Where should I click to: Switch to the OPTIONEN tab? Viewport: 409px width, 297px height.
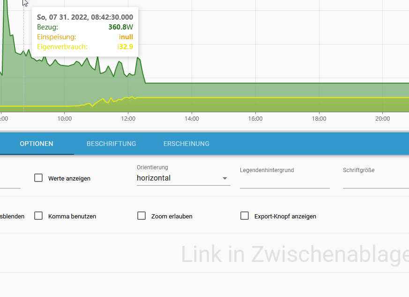(37, 144)
